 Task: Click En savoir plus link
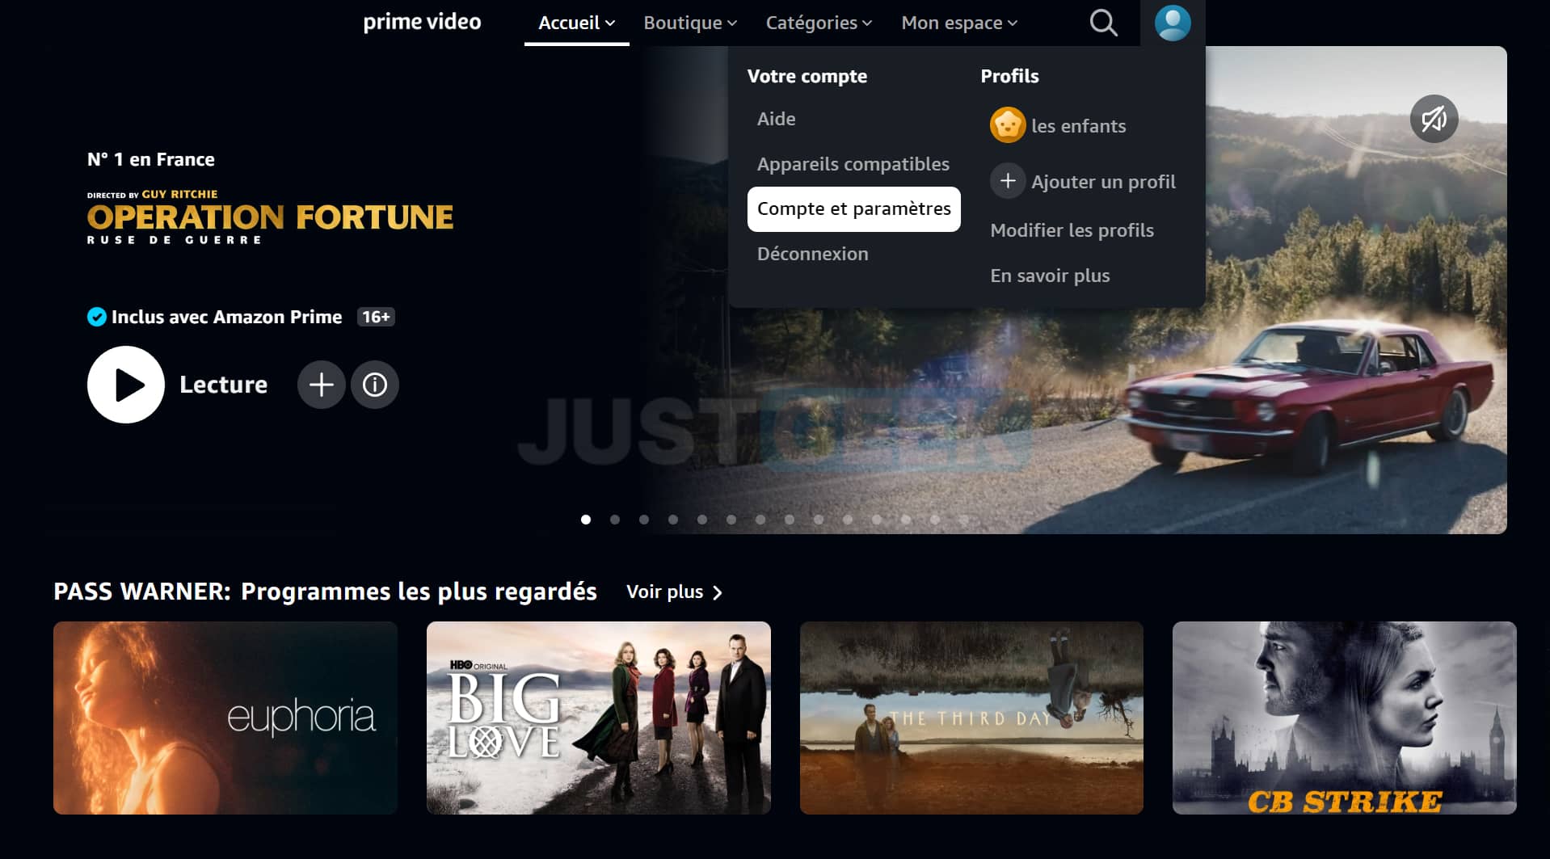[x=1050, y=276]
